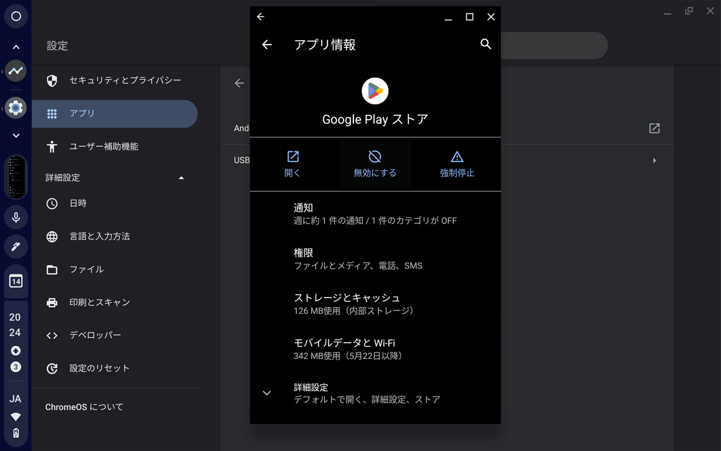The width and height of the screenshot is (721, 451).
Task: Click the reset icon beside 設定のリセット
Action: 52,369
